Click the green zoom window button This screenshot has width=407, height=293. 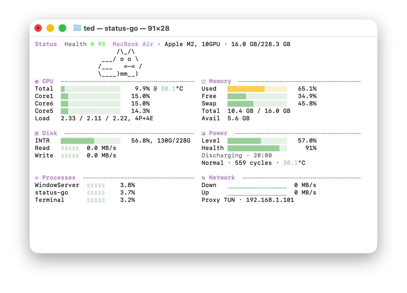(62, 28)
